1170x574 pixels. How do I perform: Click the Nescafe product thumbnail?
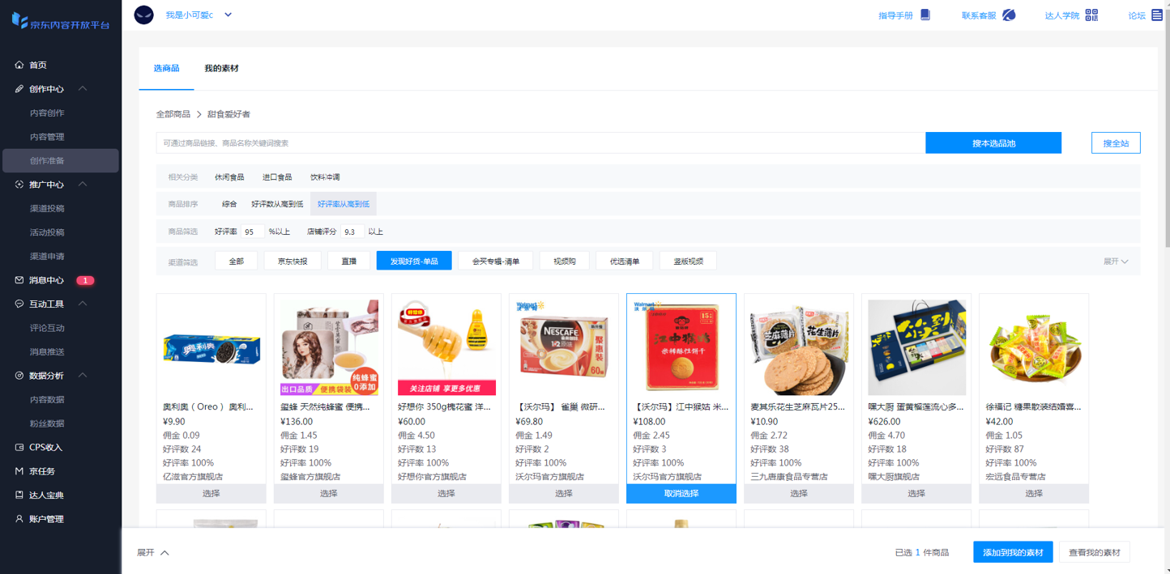point(564,347)
